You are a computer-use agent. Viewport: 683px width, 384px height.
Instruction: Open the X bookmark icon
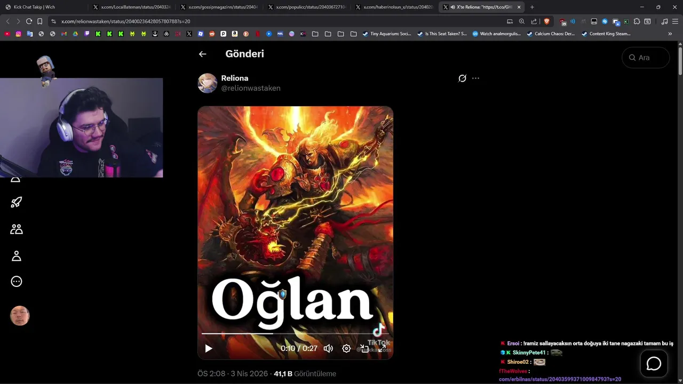[189, 34]
